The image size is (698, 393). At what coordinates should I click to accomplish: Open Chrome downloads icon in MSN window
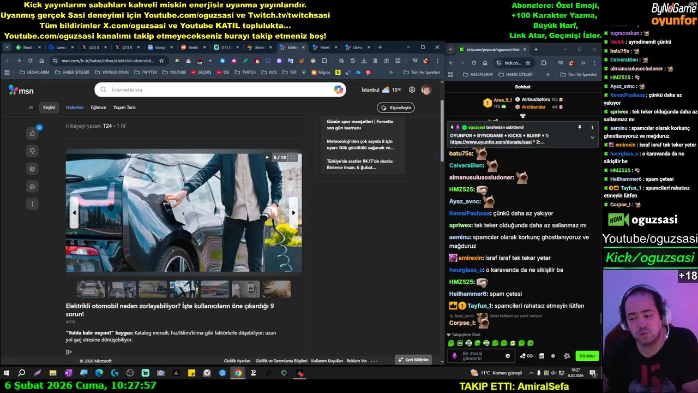click(364, 61)
